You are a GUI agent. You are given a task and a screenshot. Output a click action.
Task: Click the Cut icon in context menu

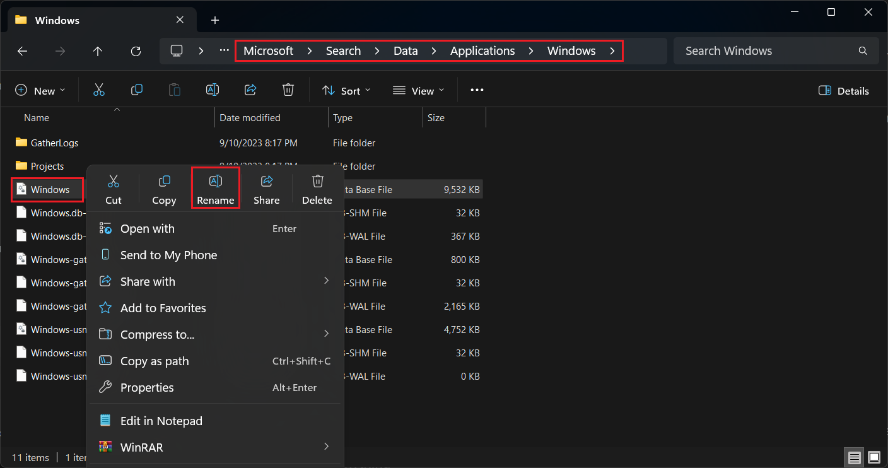click(114, 189)
